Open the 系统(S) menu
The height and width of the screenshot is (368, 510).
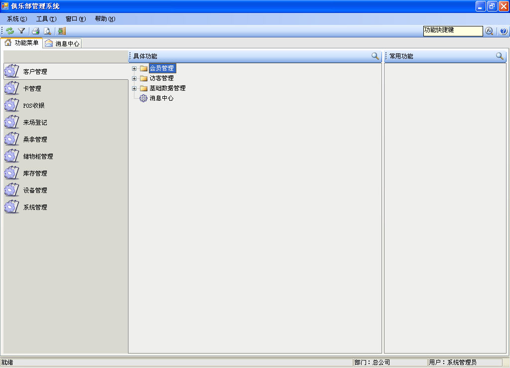point(17,19)
